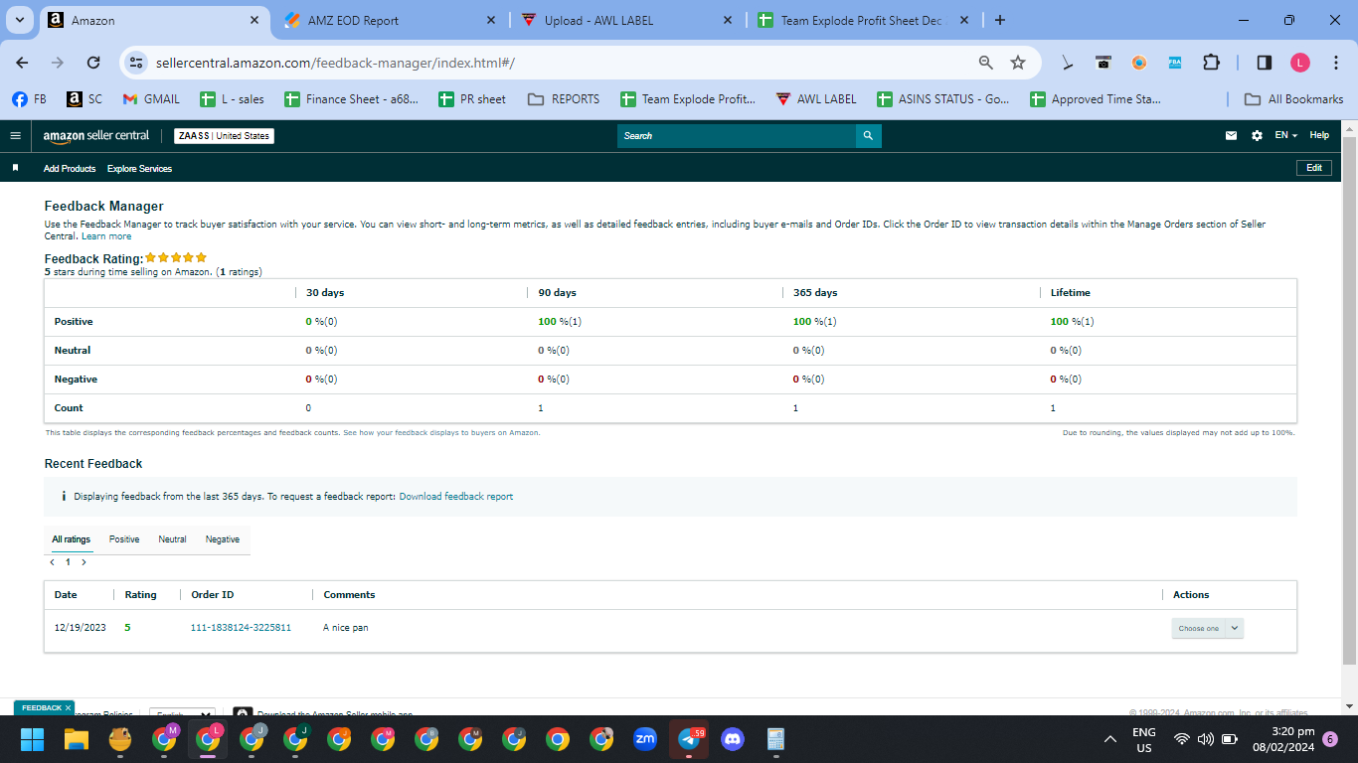Click Add Products link
Viewport: 1358px width, 763px height.
click(70, 169)
